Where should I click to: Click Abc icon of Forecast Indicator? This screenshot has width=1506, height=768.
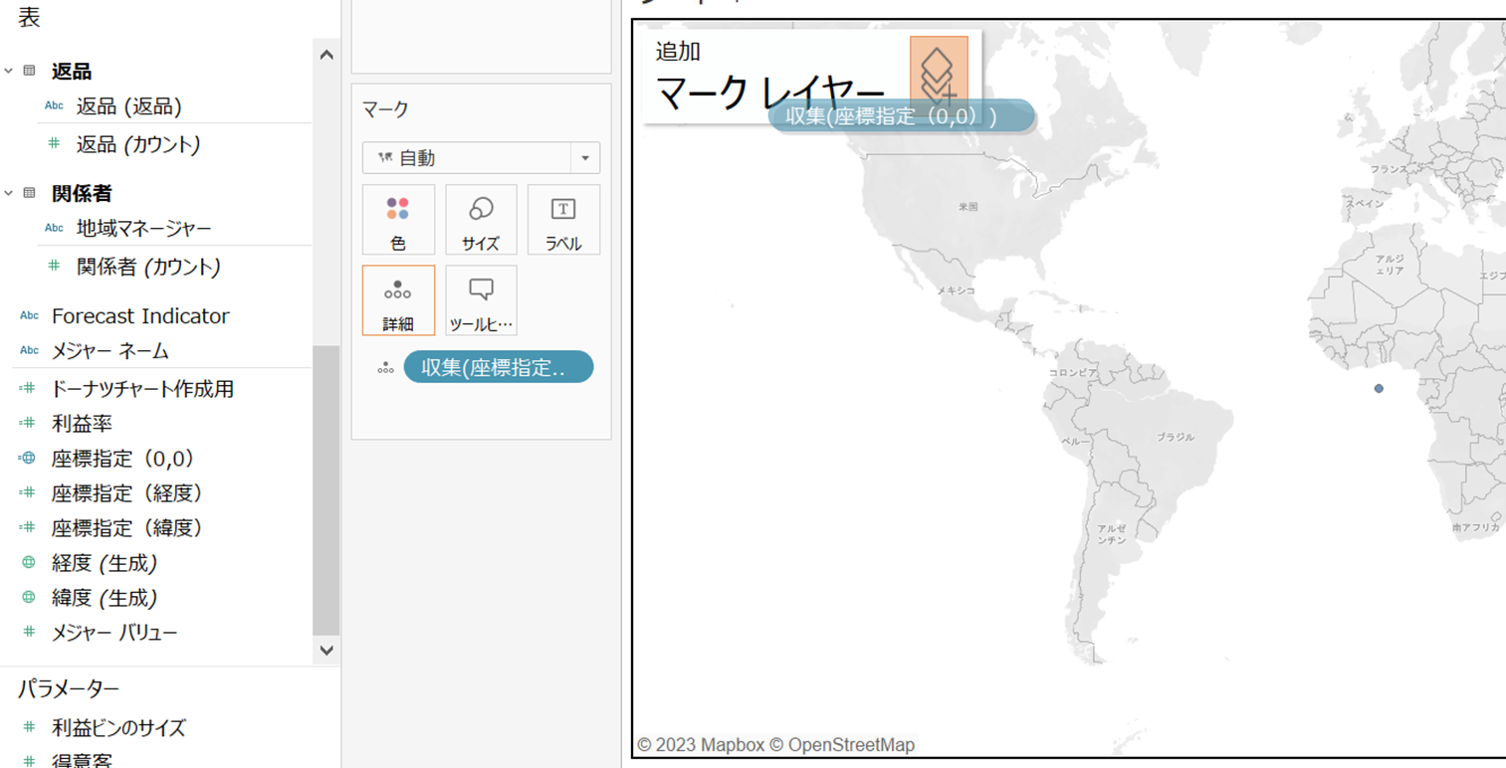coord(29,315)
